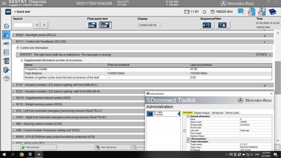Click scrollbar down arrow of control unit list
This screenshot has width=281, height=158.
click(x=278, y=141)
